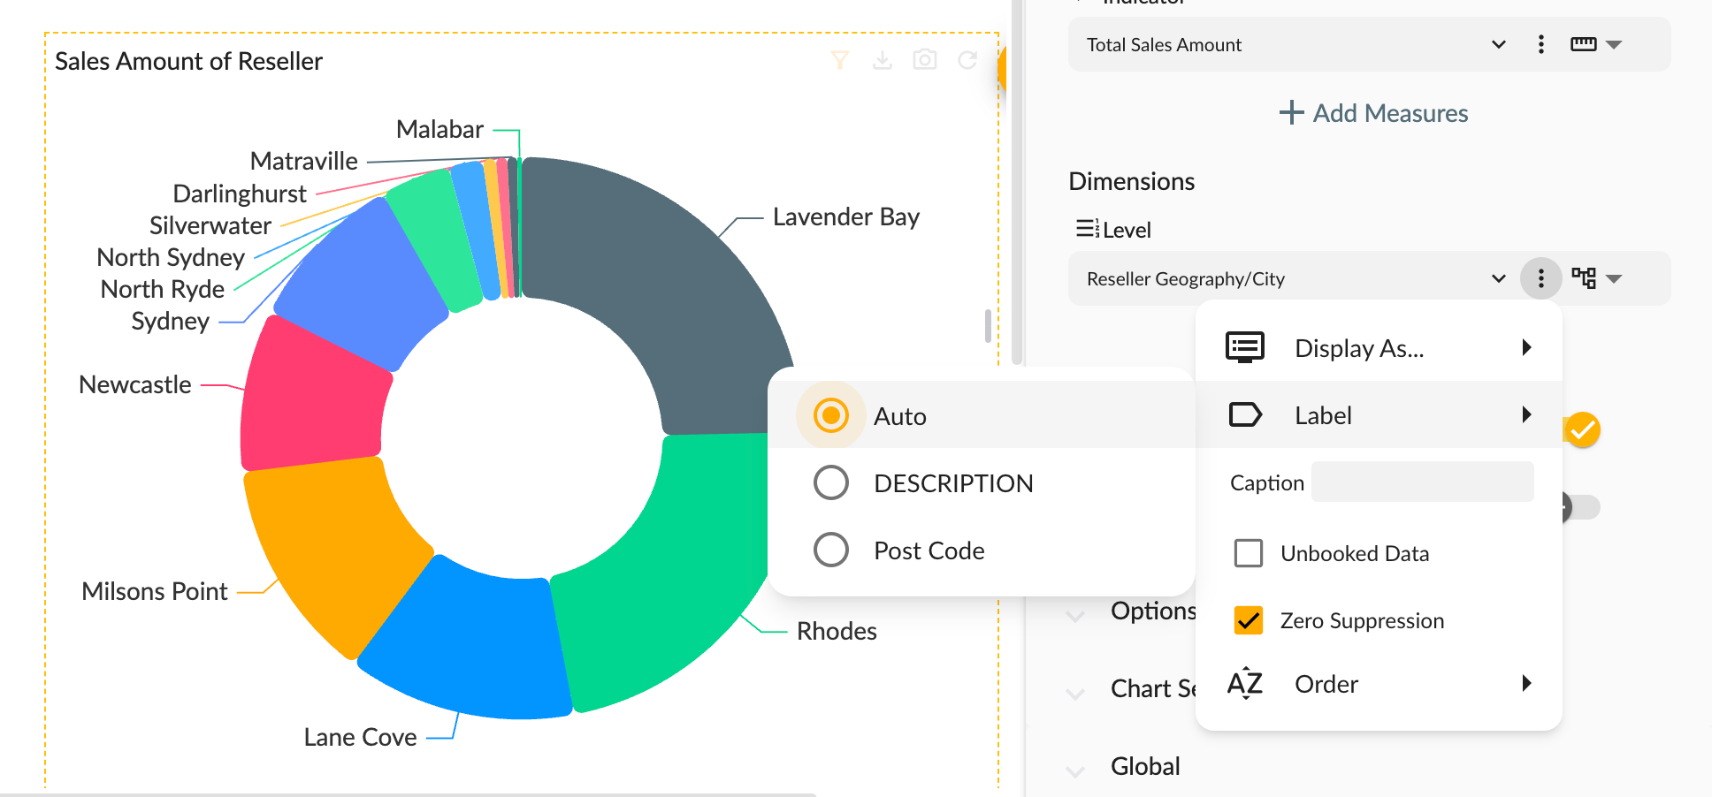Click the hierarchy icon beside Reseller Geography/City
The image size is (1712, 797).
pyautogui.click(x=1584, y=279)
